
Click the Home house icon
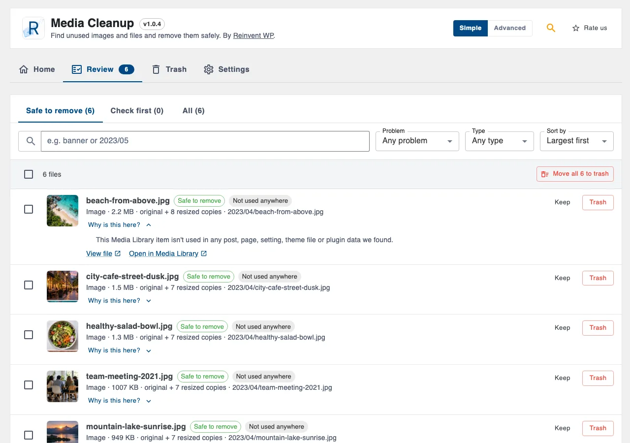(x=24, y=69)
